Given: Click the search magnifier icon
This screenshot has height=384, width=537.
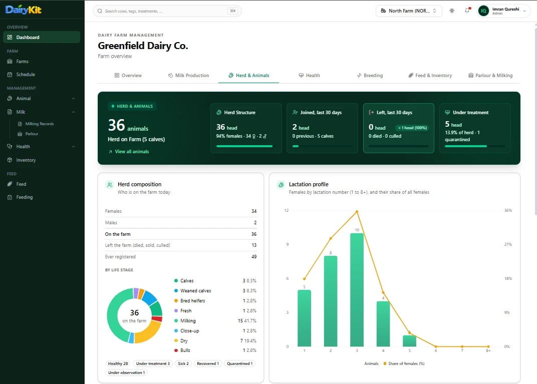Looking at the screenshot, I should pyautogui.click(x=100, y=11).
